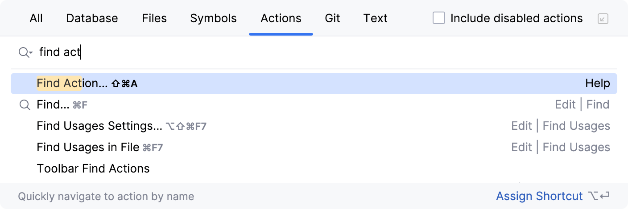This screenshot has width=628, height=209.
Task: Open search history dropdown arrow next to magnifier
Action: tap(31, 53)
